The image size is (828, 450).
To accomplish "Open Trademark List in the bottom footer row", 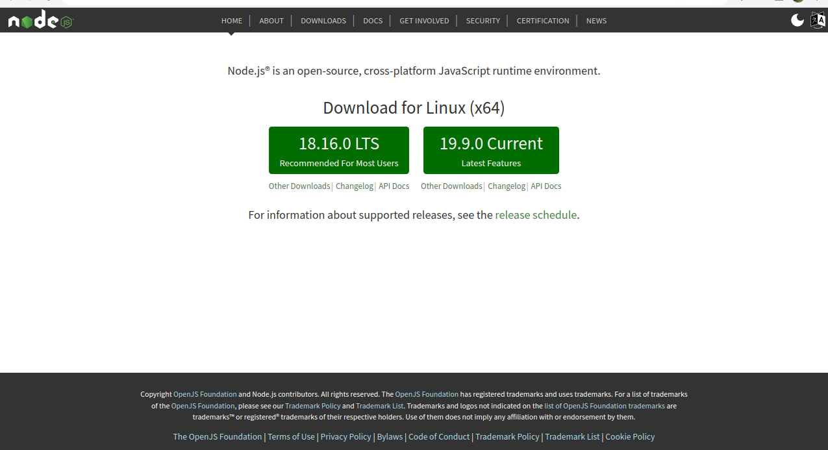I will (573, 437).
